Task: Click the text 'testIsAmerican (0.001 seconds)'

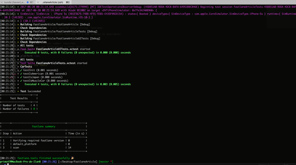Action: tap(45, 74)
